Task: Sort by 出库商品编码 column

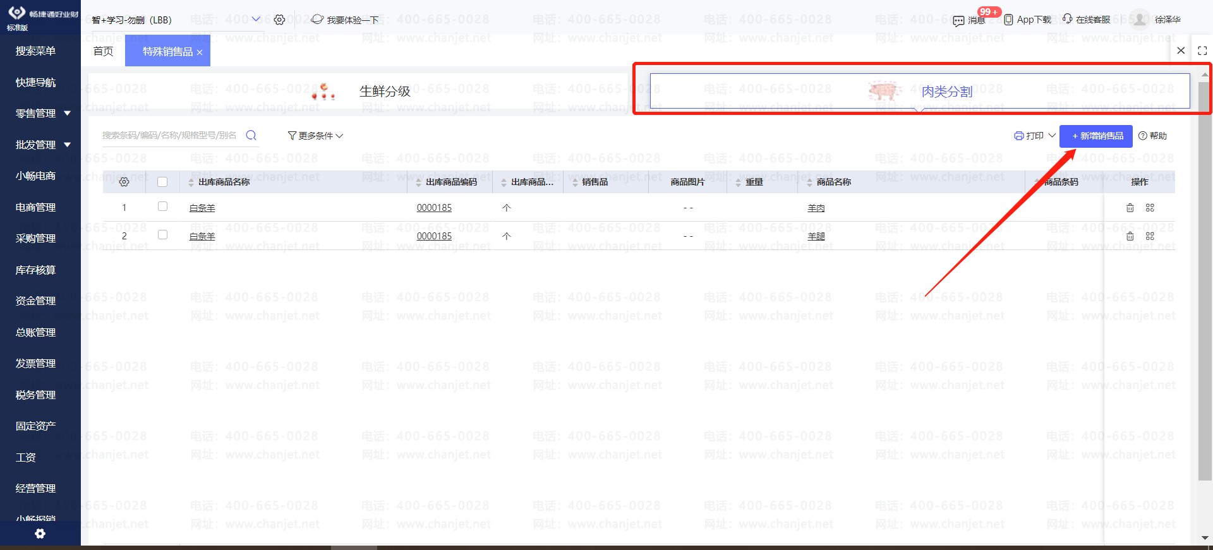Action: (x=418, y=182)
